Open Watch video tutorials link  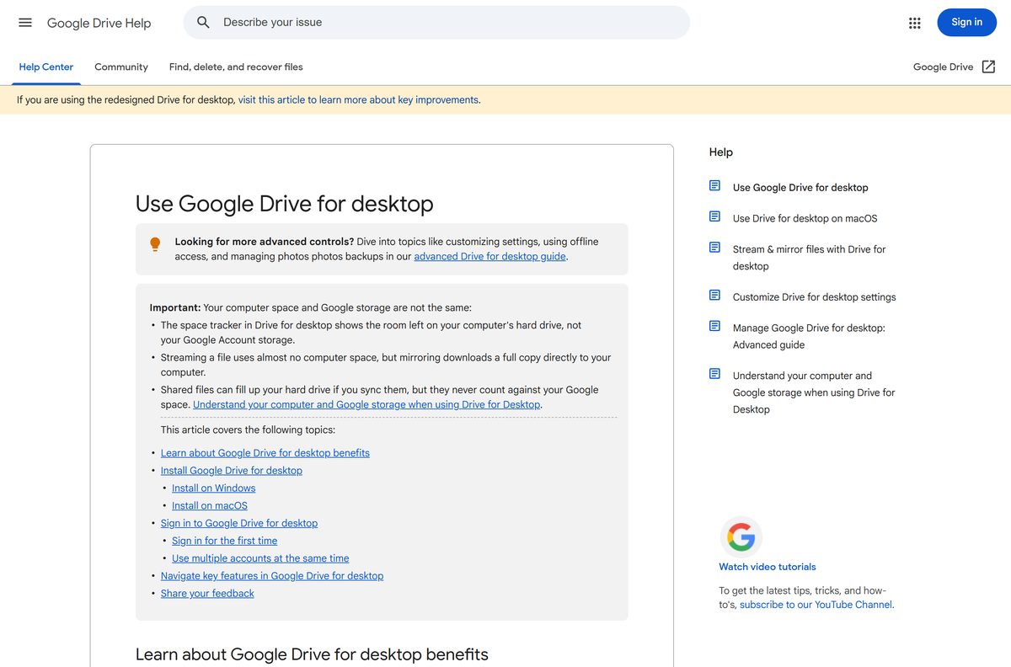768,567
